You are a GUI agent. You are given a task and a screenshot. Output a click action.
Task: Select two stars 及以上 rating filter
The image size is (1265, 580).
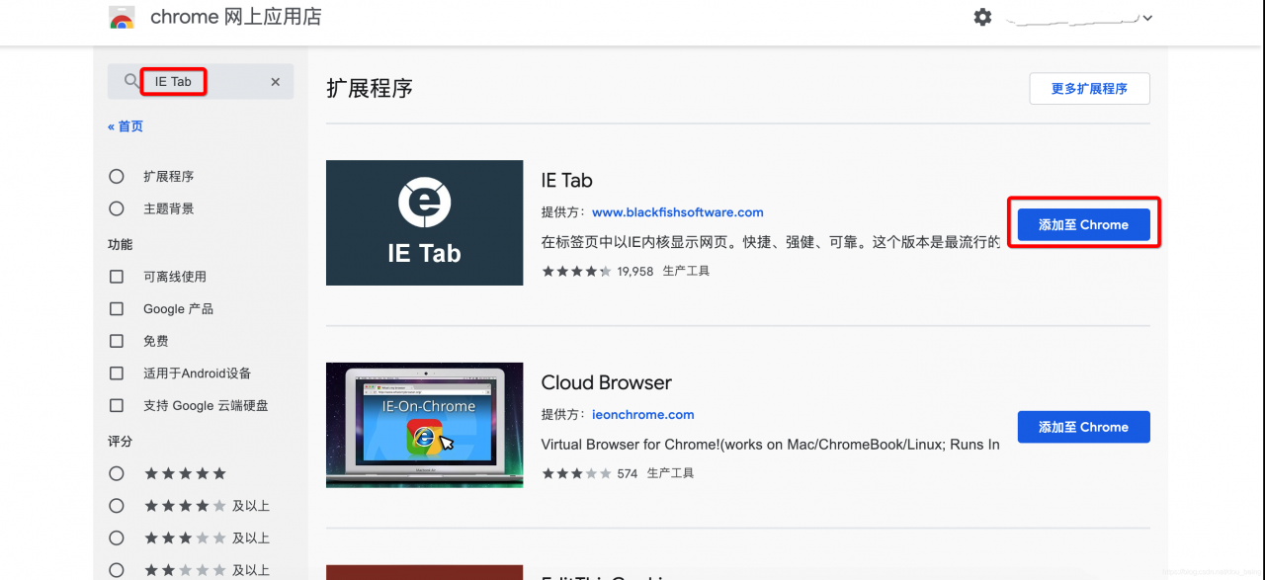coord(117,570)
